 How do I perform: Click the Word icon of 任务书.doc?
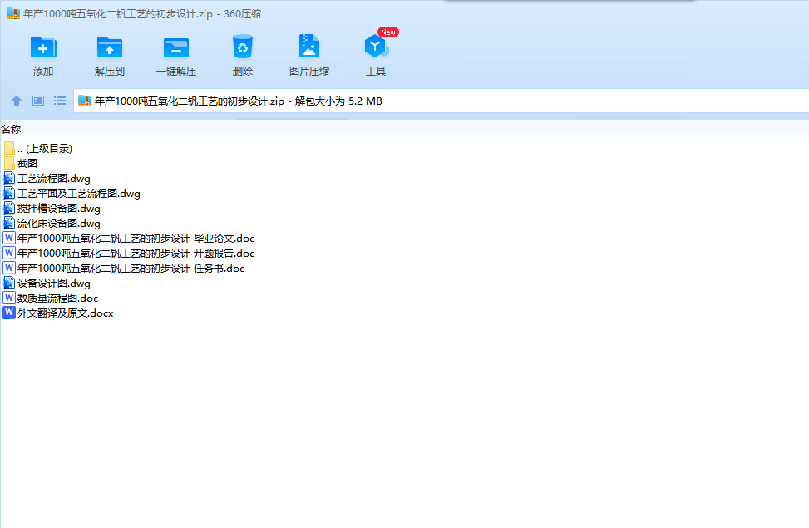pos(9,268)
